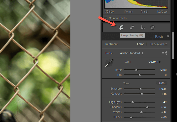Click the f / 6.3 aperture text
This screenshot has height=122, width=177.
[x=144, y=12]
